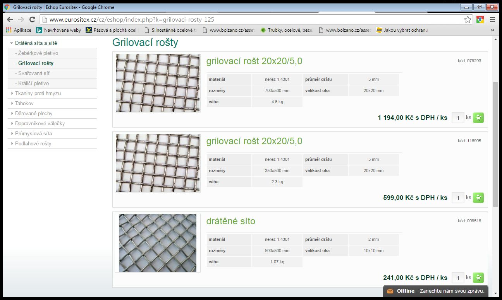Add drátěné síto to cart
Viewport: 502px width, 300px height.
478,278
